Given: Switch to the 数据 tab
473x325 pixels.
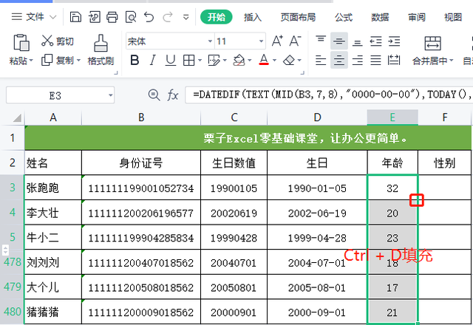Looking at the screenshot, I should click(380, 17).
